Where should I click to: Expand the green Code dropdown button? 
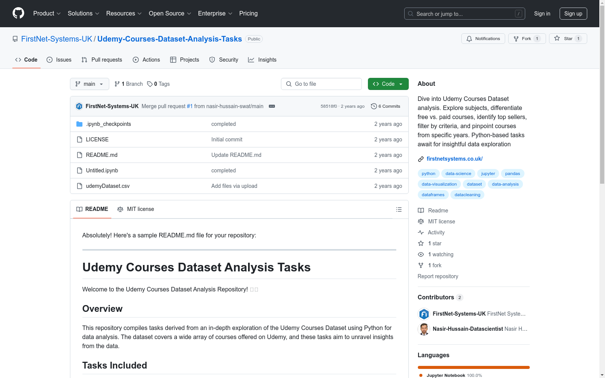pos(388,84)
